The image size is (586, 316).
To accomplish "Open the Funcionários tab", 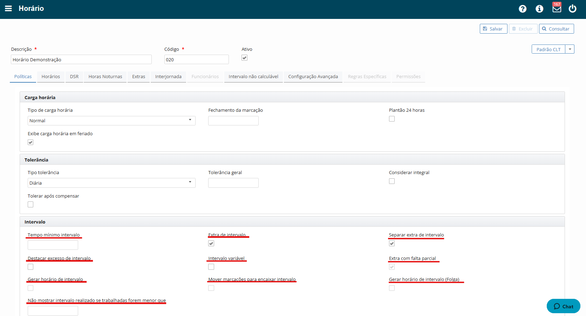I will coord(205,77).
